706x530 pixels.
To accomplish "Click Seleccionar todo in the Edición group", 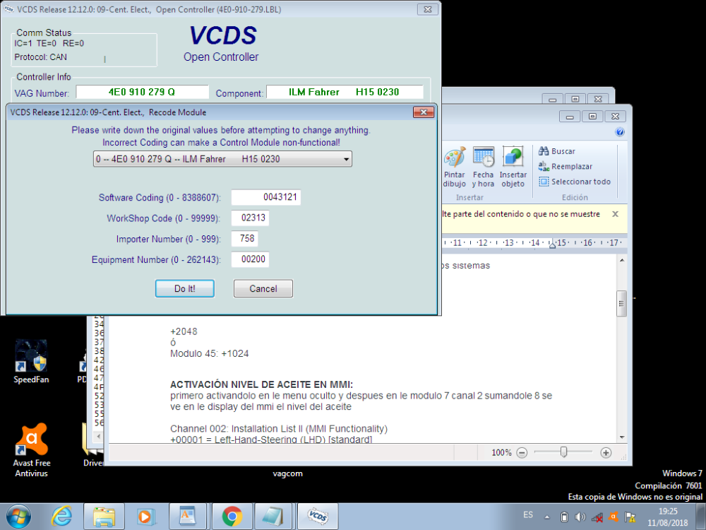I will pyautogui.click(x=575, y=182).
